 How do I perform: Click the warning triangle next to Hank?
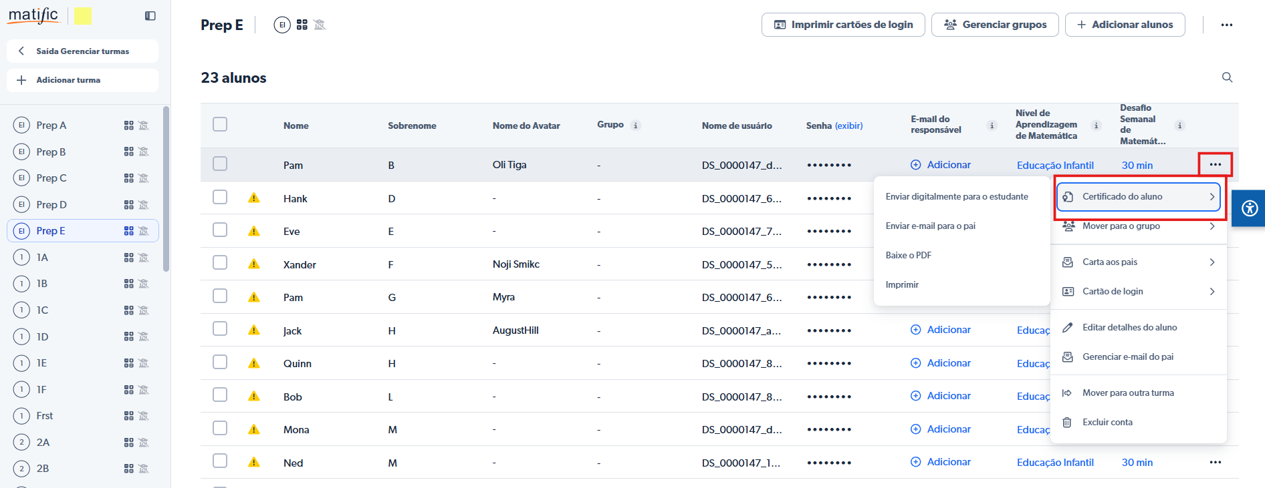pos(254,198)
